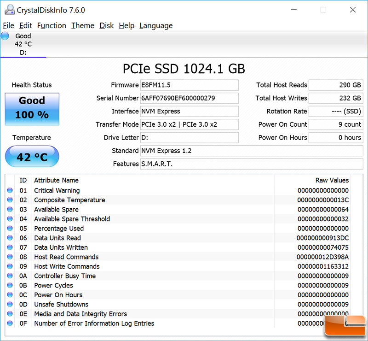Click raw value 0000001163312
Screen dimensions: 368x341
[x=323, y=266]
